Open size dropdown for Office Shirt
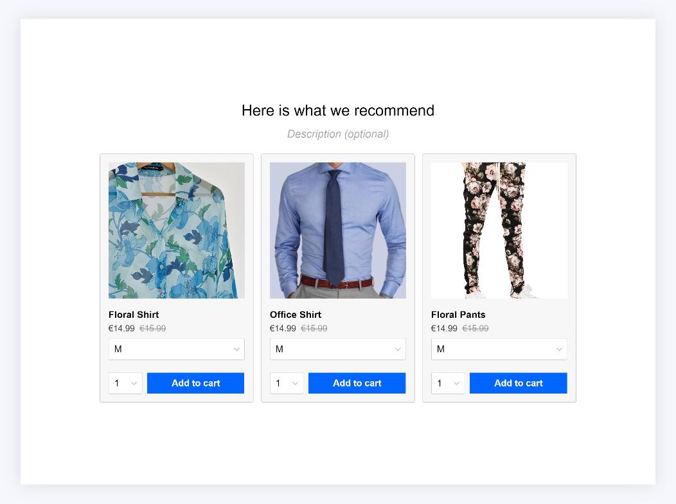The width and height of the screenshot is (676, 504). tap(337, 349)
